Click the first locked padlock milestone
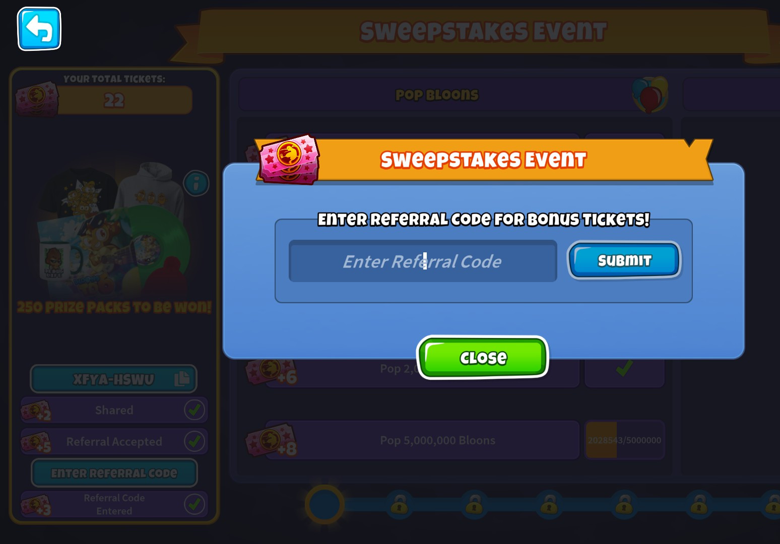780x544 pixels. tap(400, 504)
